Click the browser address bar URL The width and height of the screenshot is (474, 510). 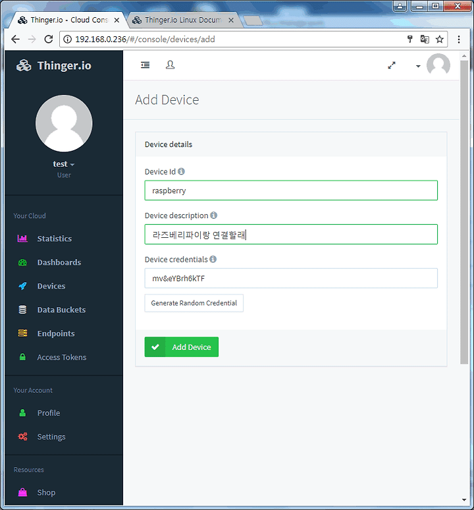coord(145,40)
